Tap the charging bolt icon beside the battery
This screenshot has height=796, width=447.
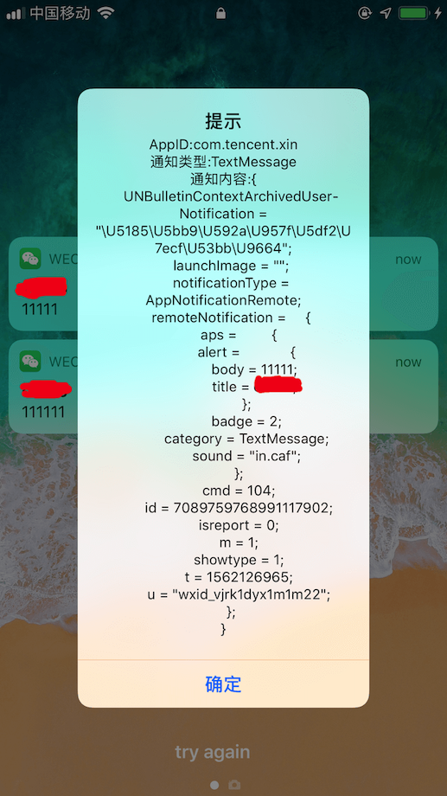(x=437, y=13)
